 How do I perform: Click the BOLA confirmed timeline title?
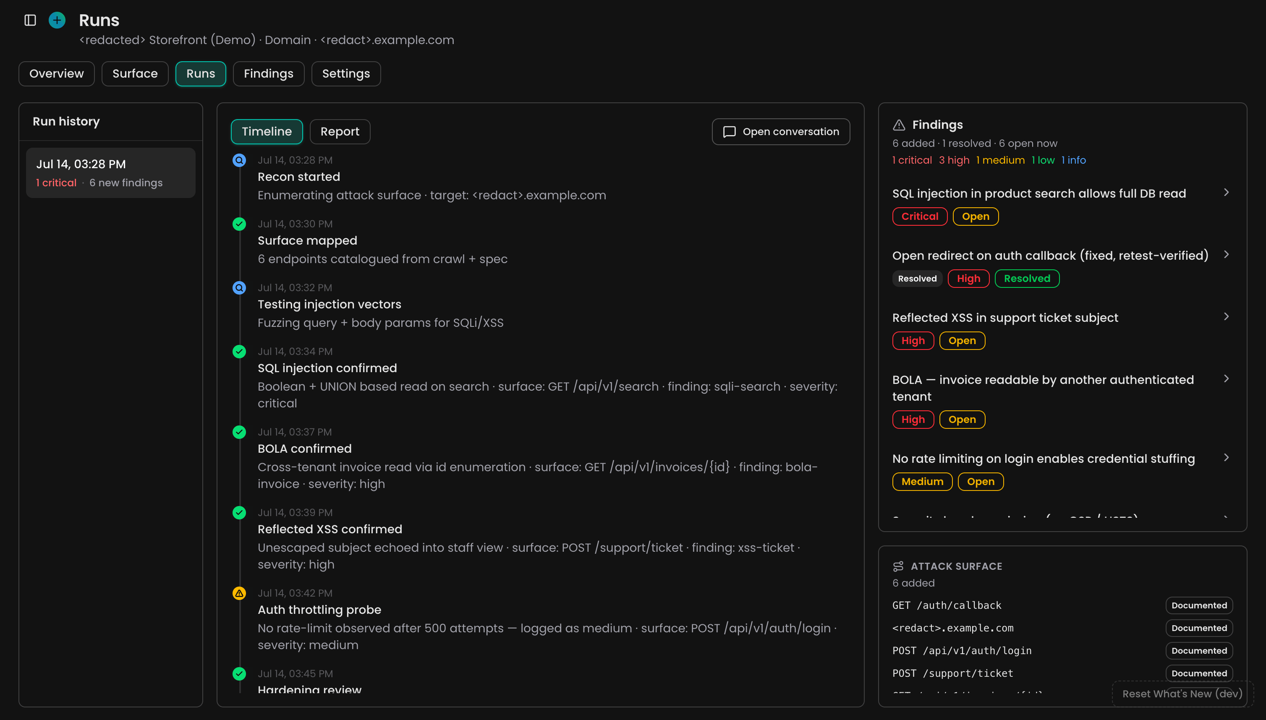305,449
